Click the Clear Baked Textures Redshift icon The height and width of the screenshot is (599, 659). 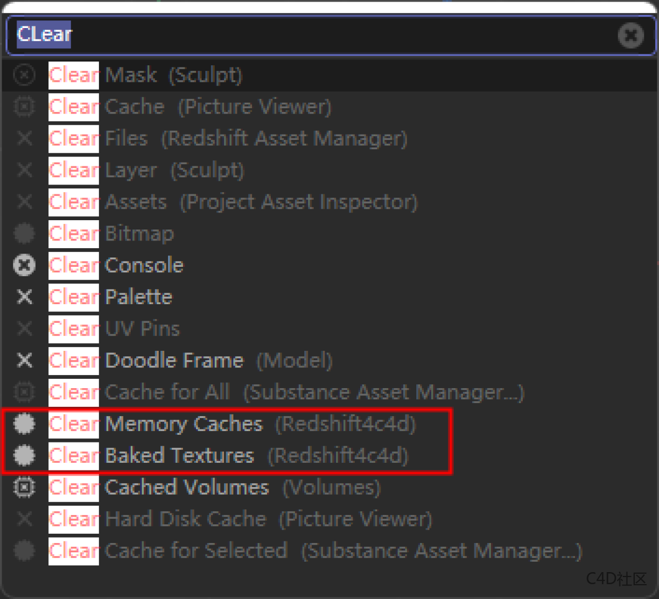coord(24,455)
